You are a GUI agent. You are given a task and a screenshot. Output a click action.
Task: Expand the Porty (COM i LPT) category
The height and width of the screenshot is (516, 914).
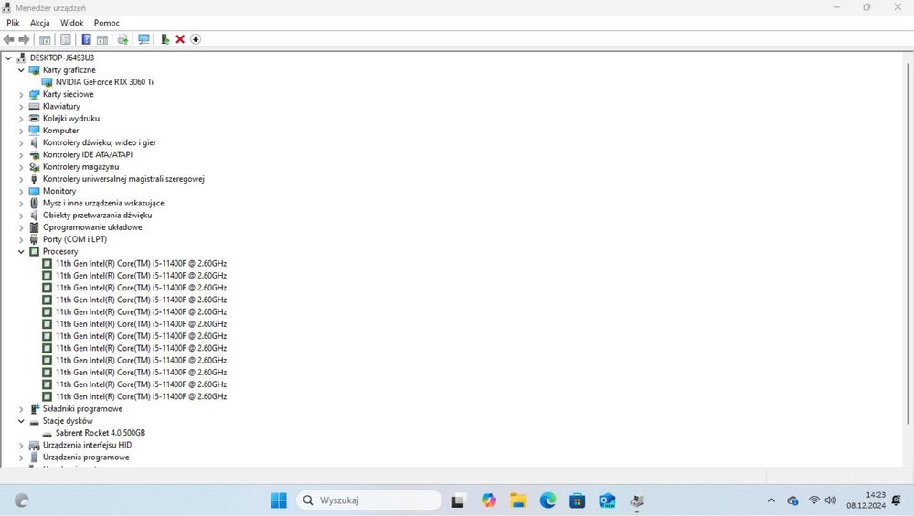(x=21, y=240)
